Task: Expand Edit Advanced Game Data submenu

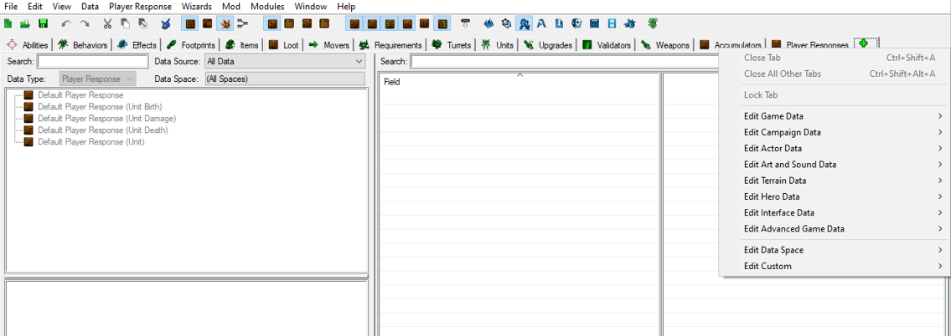Action: coord(834,229)
